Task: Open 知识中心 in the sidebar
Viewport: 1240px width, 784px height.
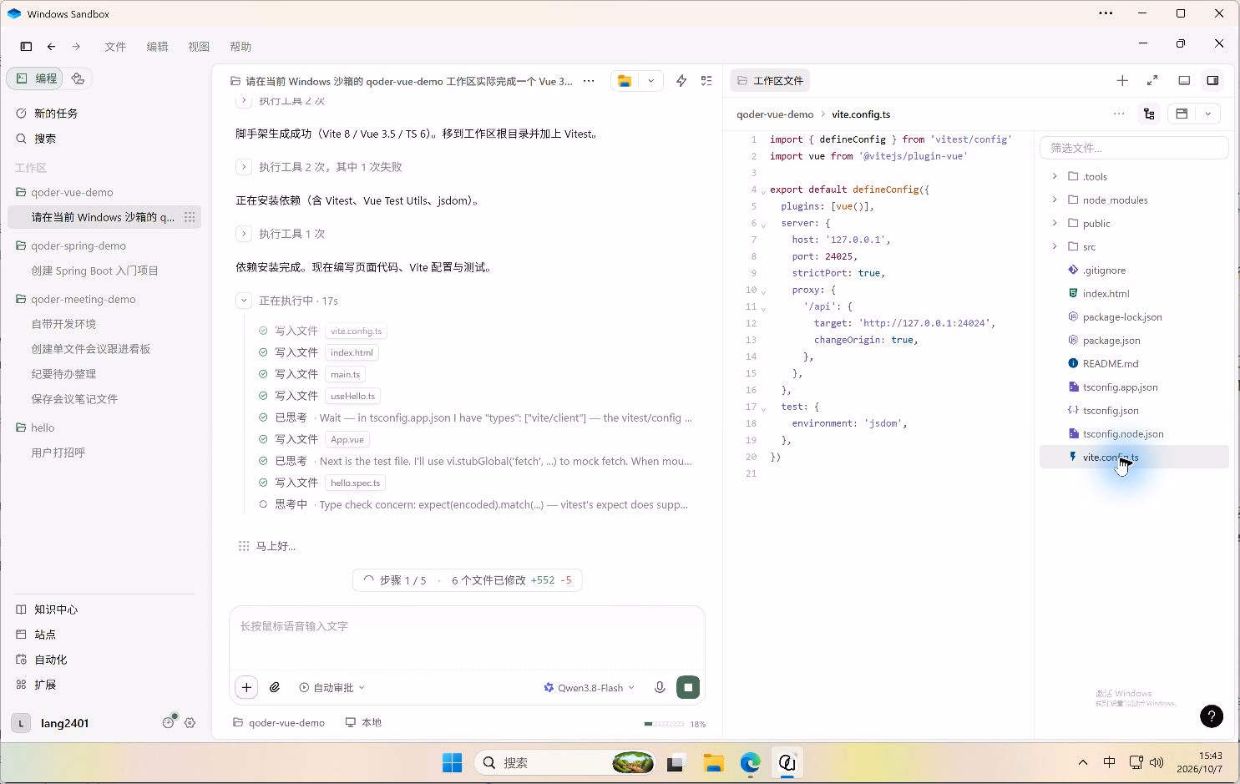Action: [x=55, y=609]
